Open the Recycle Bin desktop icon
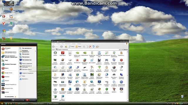 pos(182,97)
